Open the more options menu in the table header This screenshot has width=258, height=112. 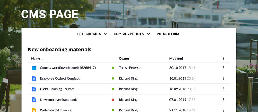223,59
